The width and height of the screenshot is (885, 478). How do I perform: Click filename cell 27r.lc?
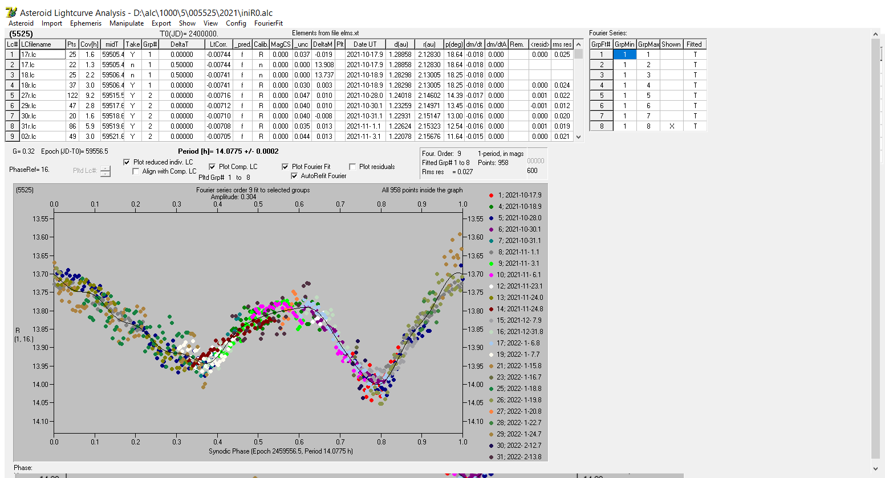pos(42,96)
